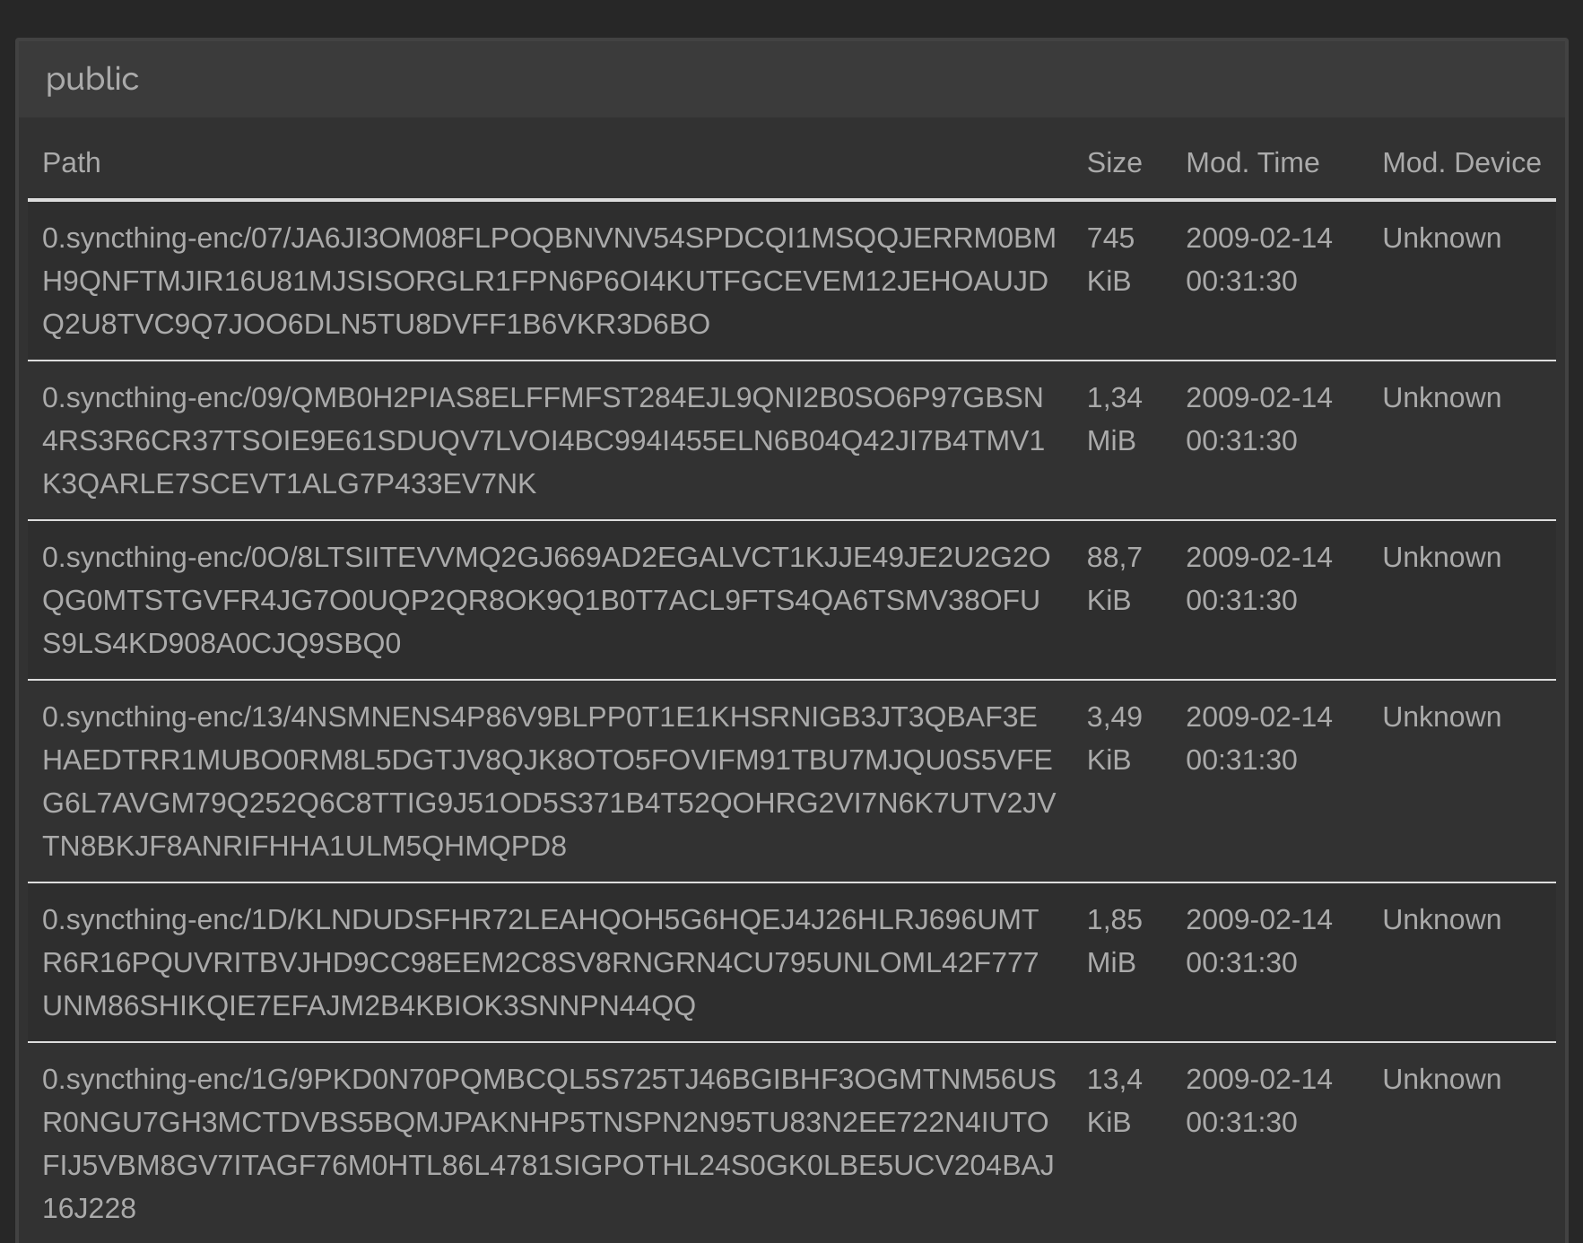Click the 13,4 KiB size cell
Screen dimensions: 1583x1243
click(1114, 1100)
